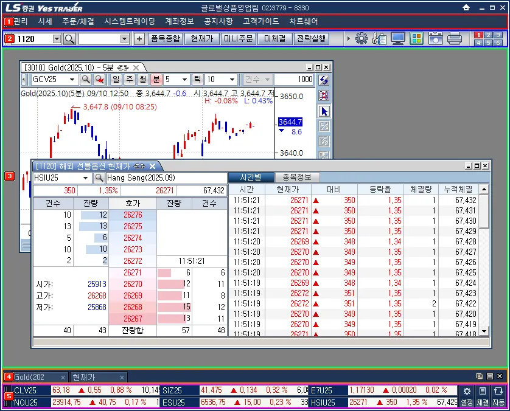This screenshot has width=510, height=411.
Task: Collapse chart toolbar with left arrow
Action: [23, 79]
